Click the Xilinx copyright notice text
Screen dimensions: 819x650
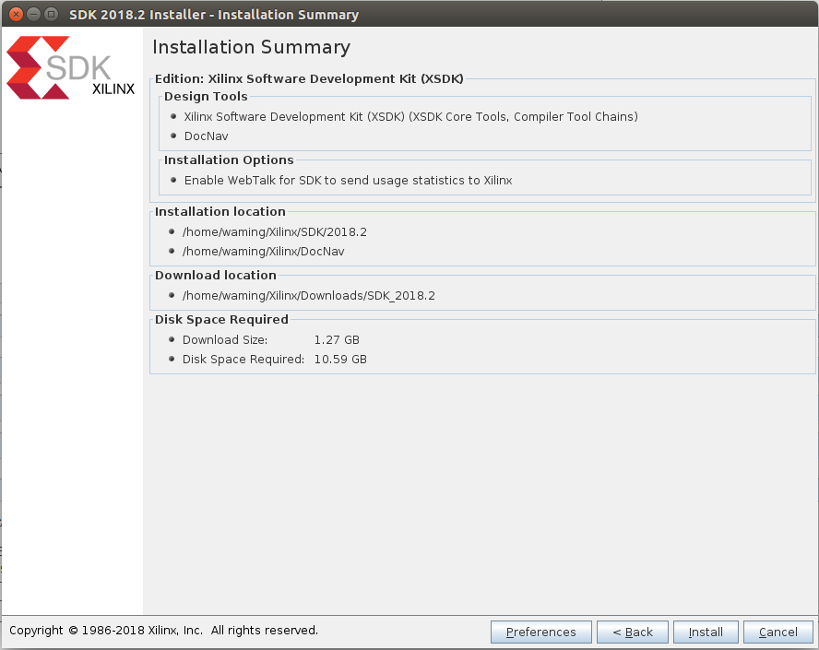point(163,630)
